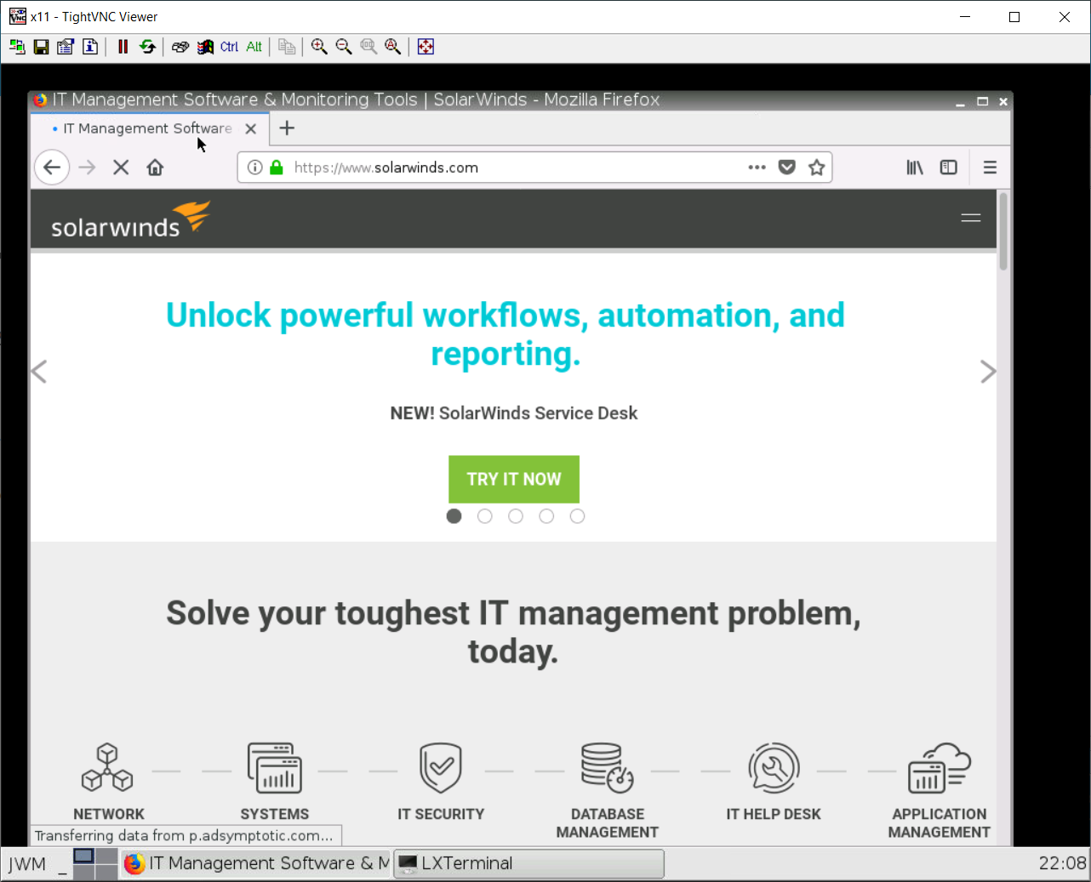Image resolution: width=1091 pixels, height=882 pixels.
Task: Show site information icon in address bar
Action: click(254, 168)
